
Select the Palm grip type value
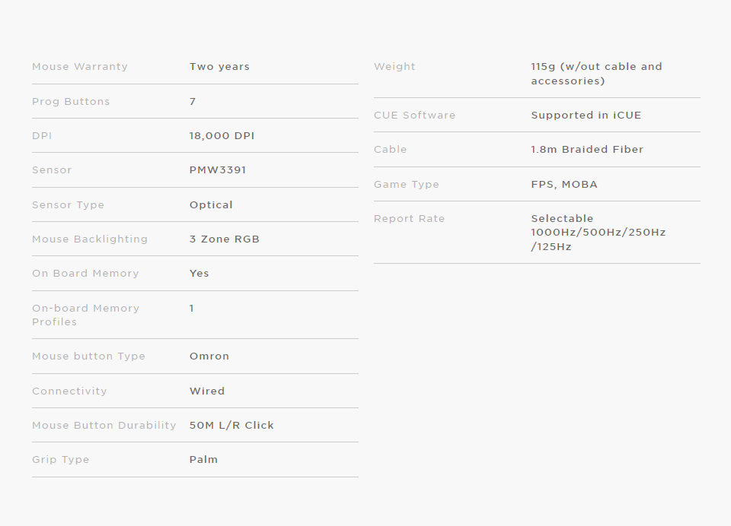tap(203, 459)
